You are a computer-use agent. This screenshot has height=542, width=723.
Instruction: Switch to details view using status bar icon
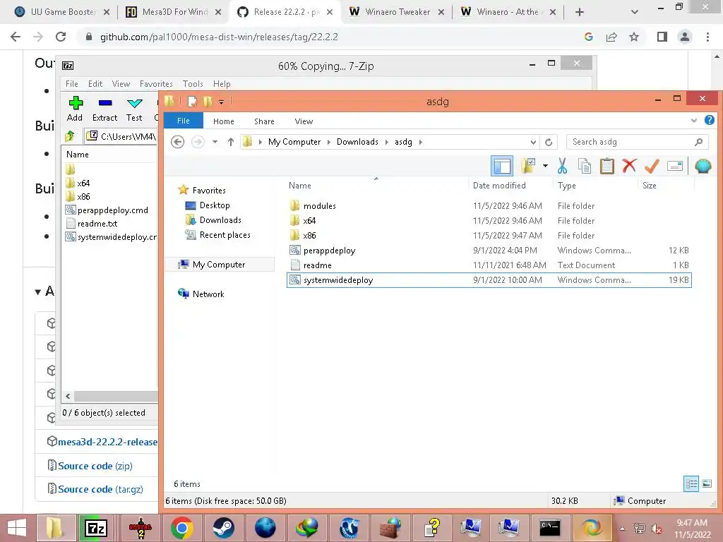pyautogui.click(x=691, y=483)
